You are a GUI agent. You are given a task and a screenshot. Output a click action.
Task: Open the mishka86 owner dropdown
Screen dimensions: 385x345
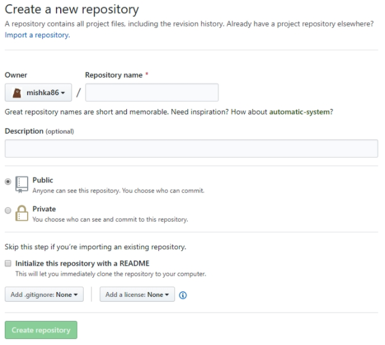pos(38,92)
